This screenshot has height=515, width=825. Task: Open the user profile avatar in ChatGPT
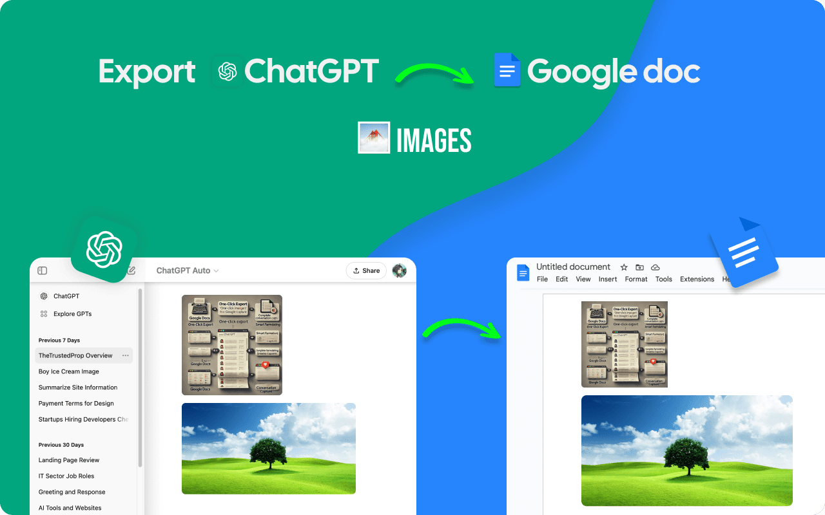pyautogui.click(x=400, y=270)
